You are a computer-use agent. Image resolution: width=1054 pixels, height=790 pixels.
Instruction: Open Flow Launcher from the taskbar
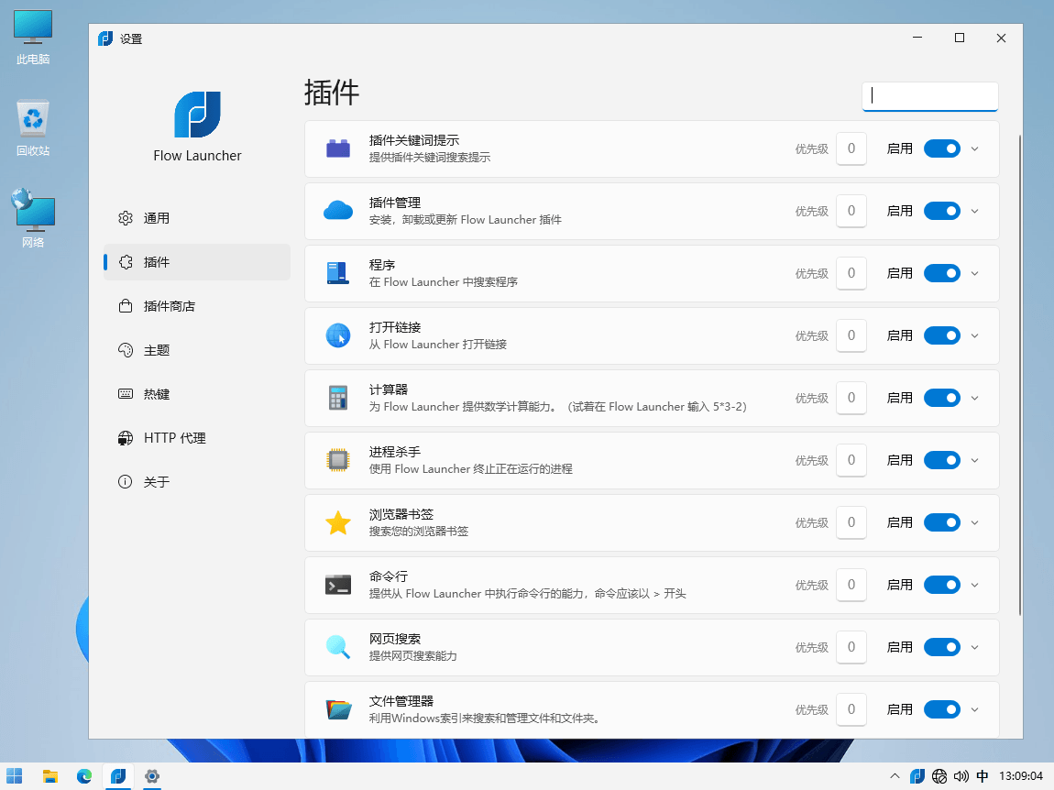[x=118, y=776]
